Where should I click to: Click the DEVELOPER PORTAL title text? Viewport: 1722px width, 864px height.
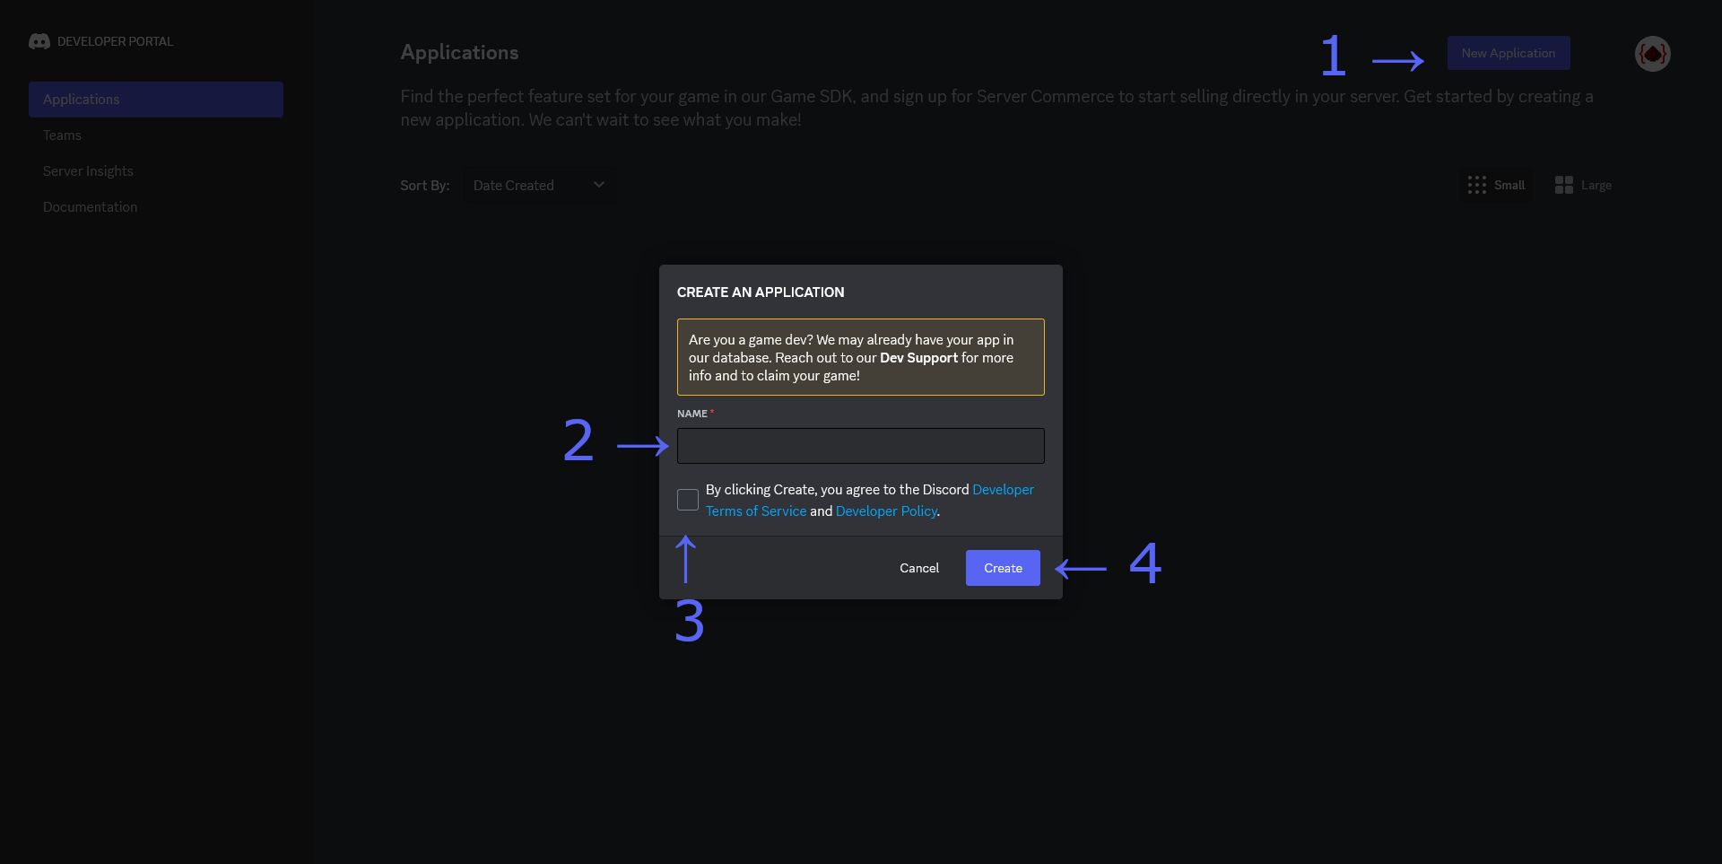coord(116,41)
